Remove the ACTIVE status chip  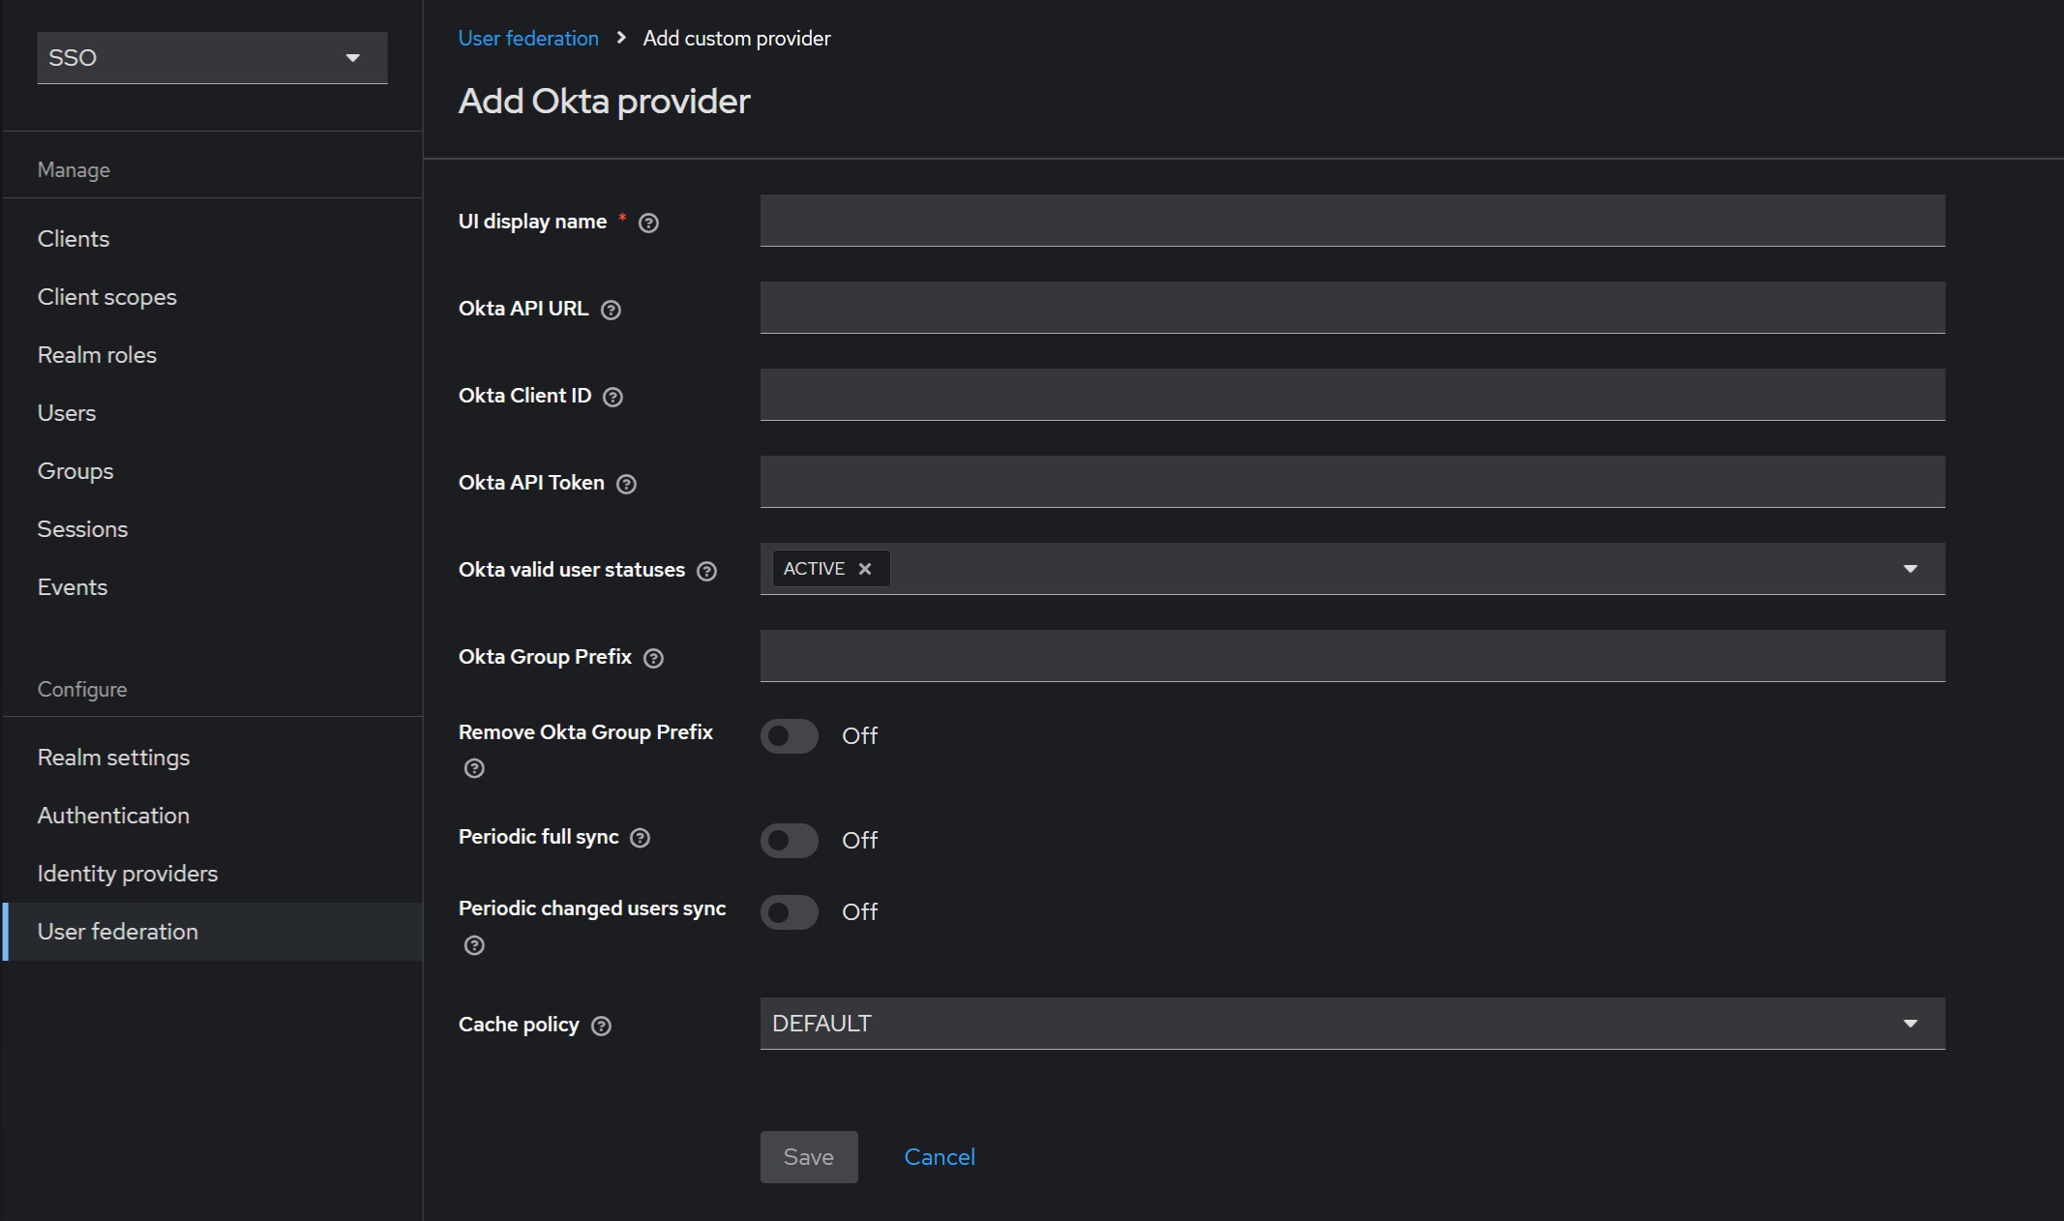(x=865, y=570)
